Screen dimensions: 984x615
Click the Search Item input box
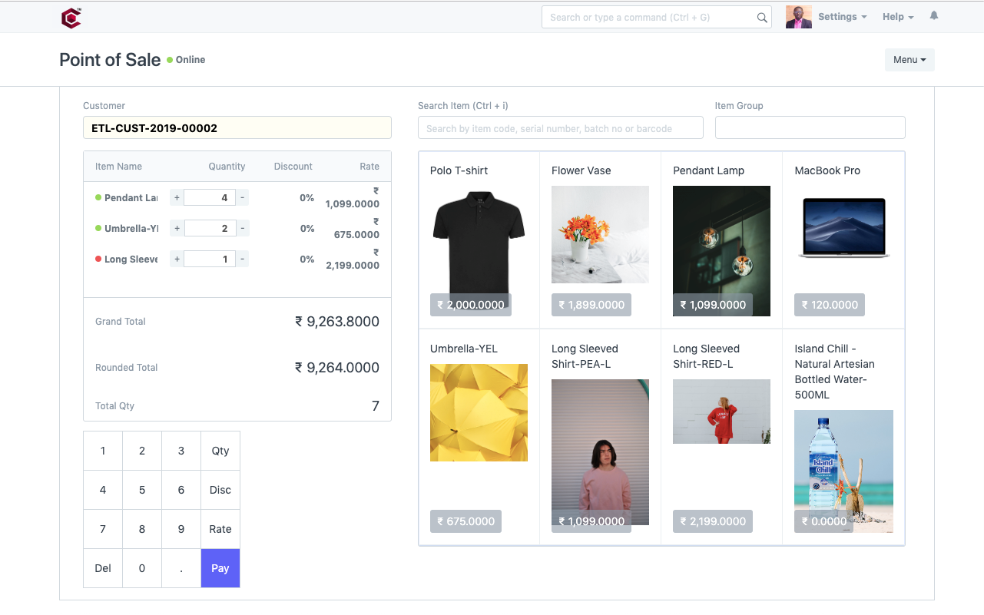pyautogui.click(x=560, y=127)
